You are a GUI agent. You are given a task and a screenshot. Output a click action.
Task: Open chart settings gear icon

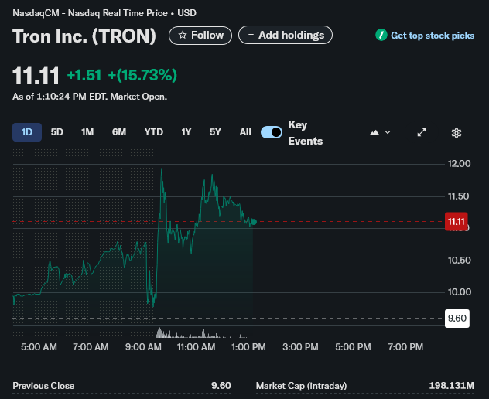pyautogui.click(x=457, y=133)
